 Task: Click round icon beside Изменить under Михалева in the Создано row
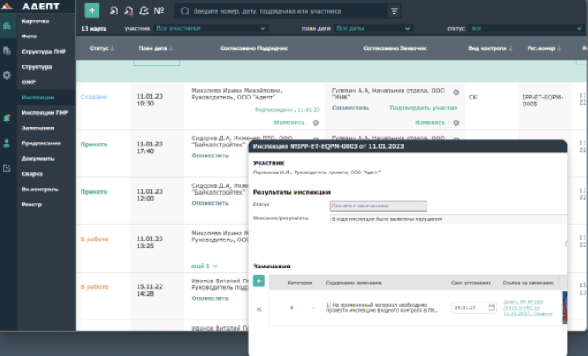coord(316,122)
